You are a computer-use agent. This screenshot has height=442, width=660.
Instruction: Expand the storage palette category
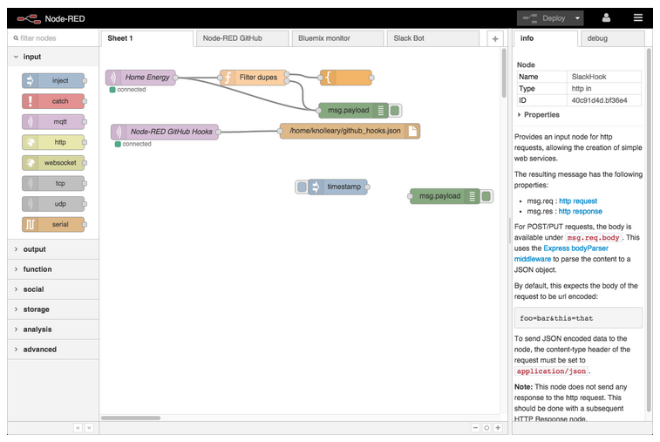53,309
